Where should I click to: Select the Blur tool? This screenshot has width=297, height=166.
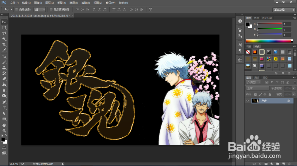tap(4, 90)
